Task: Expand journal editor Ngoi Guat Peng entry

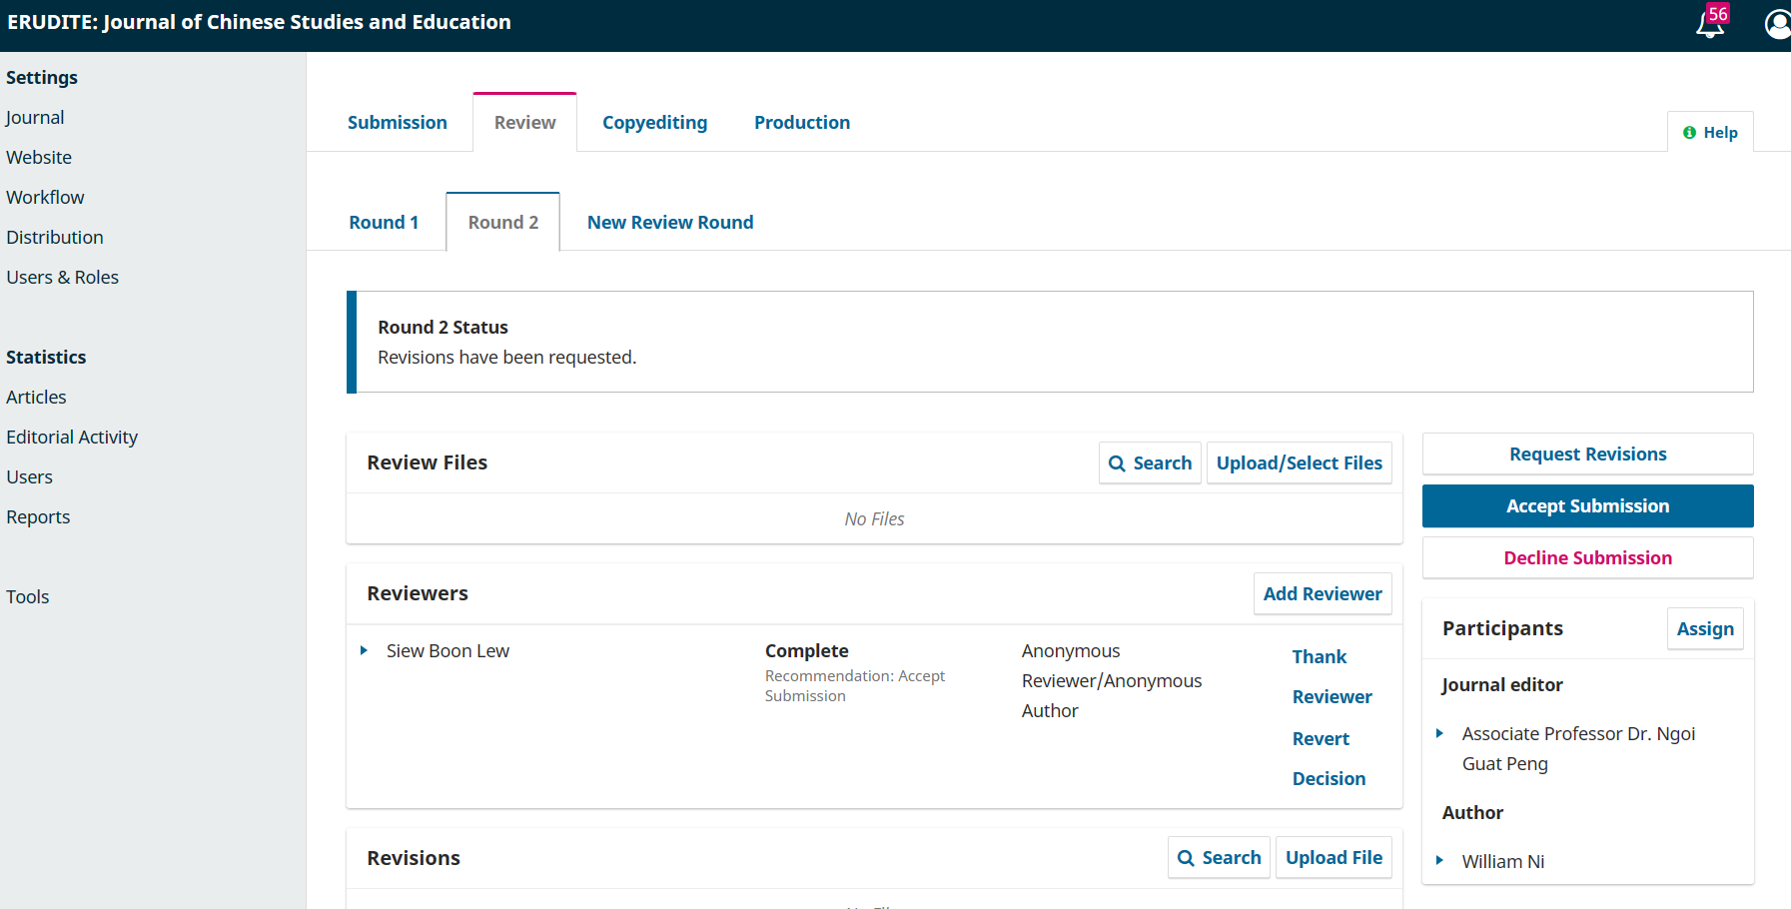Action: click(1439, 734)
